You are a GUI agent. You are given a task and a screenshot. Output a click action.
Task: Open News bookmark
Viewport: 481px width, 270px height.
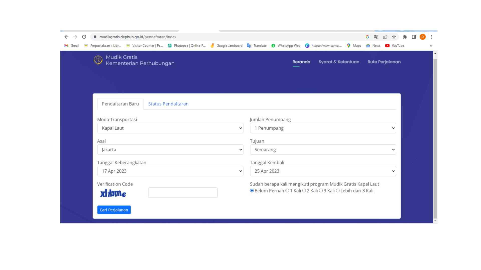coord(373,45)
